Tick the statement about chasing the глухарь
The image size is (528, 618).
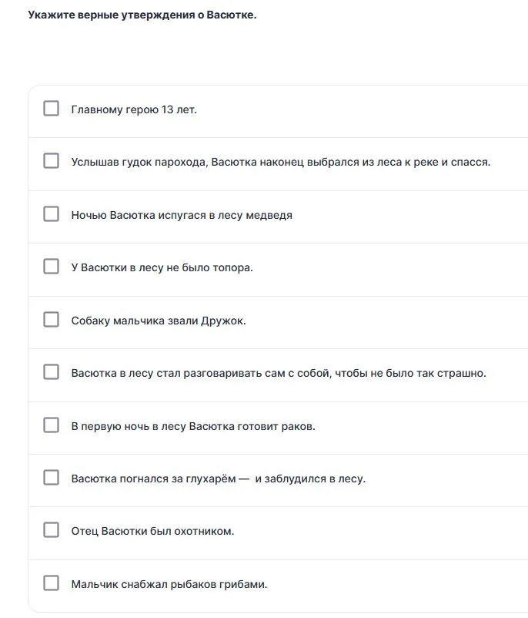(x=52, y=479)
